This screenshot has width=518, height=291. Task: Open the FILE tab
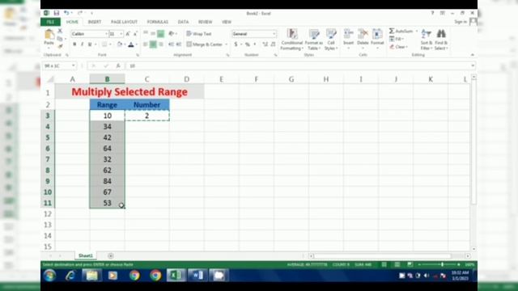(50, 22)
